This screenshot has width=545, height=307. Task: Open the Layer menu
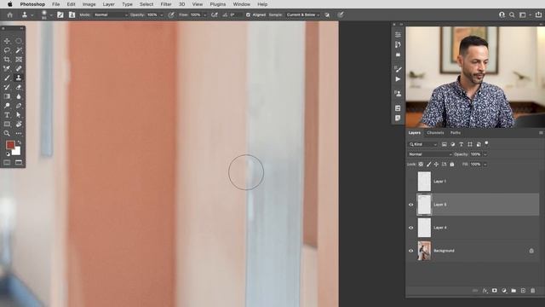(108, 4)
